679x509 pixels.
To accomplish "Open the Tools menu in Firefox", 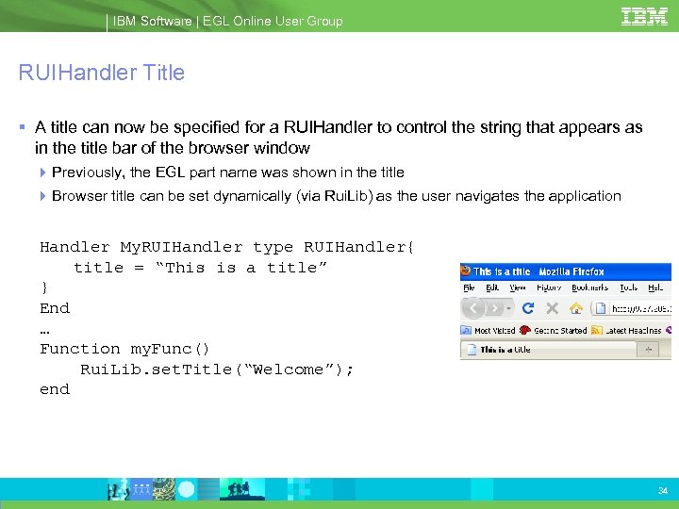I will [x=628, y=287].
